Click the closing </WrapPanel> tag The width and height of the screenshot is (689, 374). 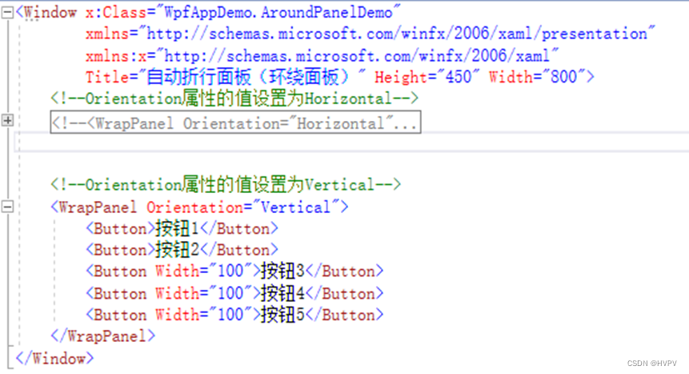click(102, 336)
